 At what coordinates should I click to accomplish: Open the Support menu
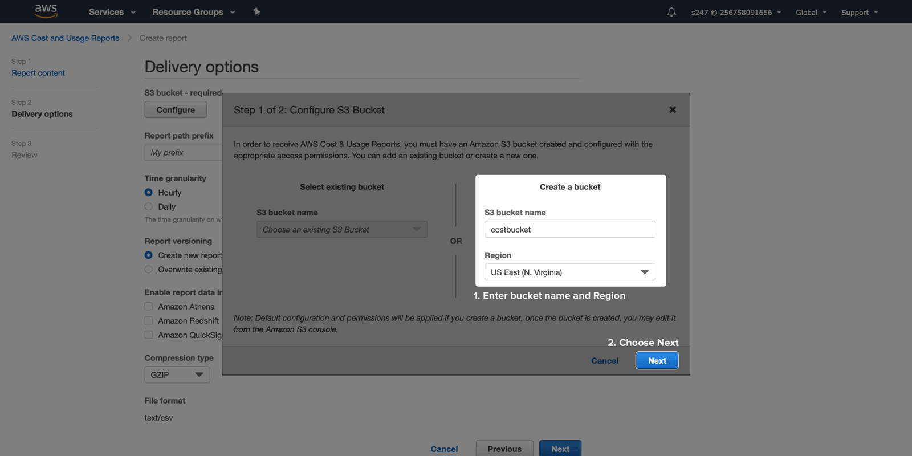click(860, 12)
